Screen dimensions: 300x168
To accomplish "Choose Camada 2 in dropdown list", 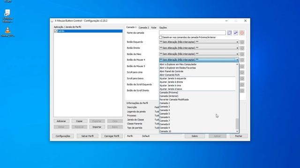I will click(197, 103).
